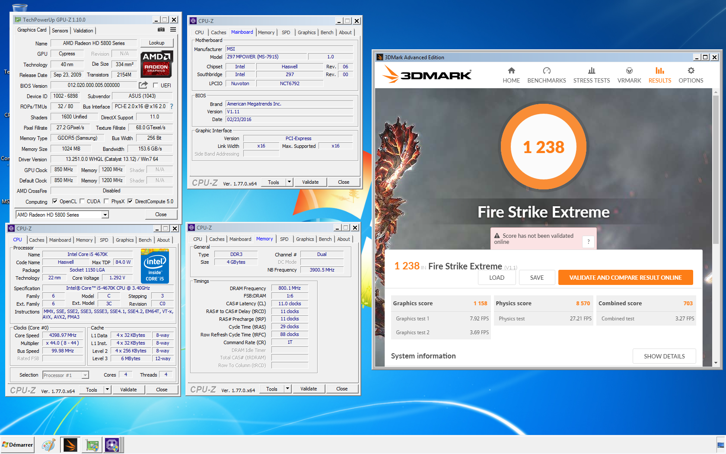This screenshot has height=454, width=726.
Task: Click Tools button in Mainboard CPU-Z window
Action: click(x=274, y=182)
